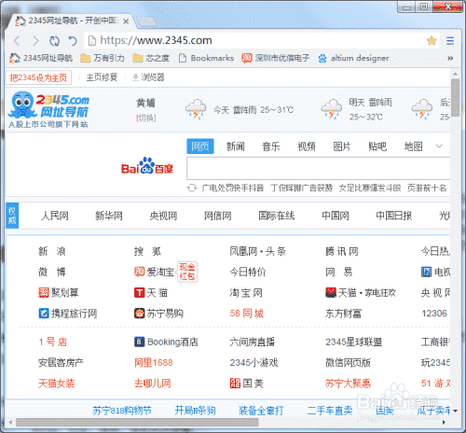Refresh hot searches with the circular arrows icon
466x433 pixels.
(x=192, y=188)
